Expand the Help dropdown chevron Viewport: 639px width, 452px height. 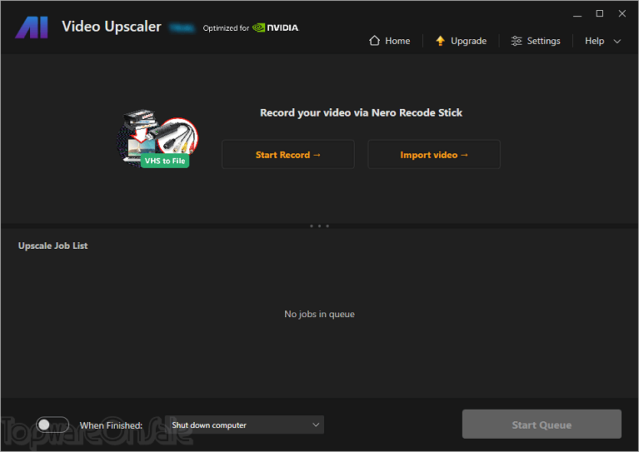click(617, 41)
